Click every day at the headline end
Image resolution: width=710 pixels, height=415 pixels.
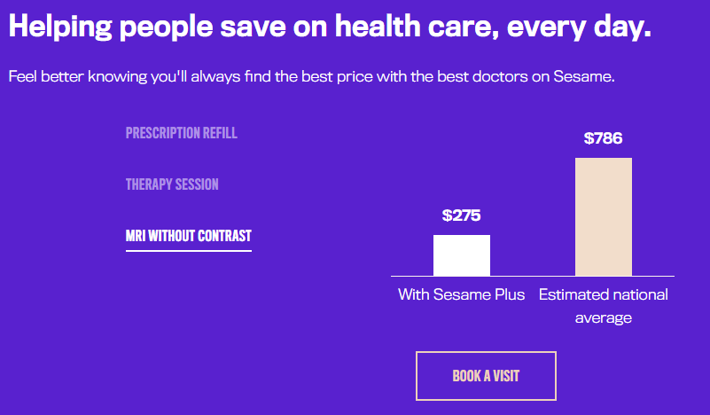click(x=579, y=27)
